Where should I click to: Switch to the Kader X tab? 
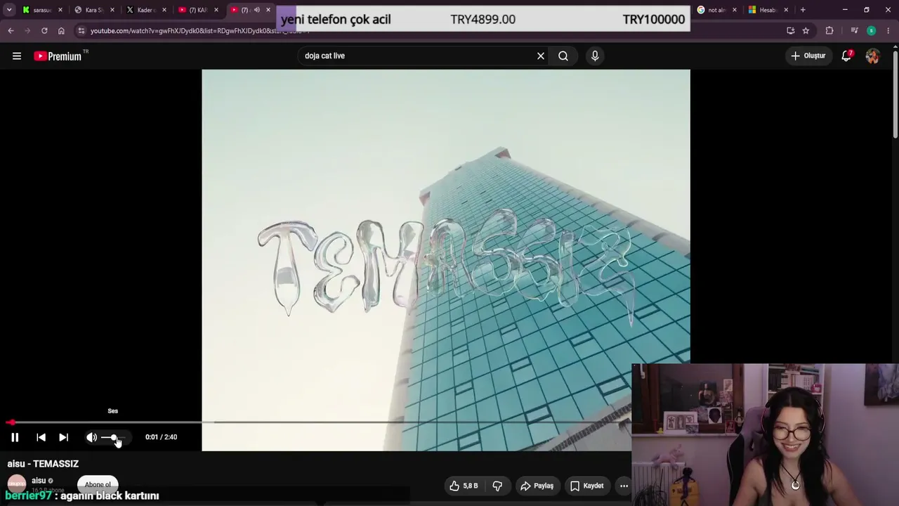145,10
